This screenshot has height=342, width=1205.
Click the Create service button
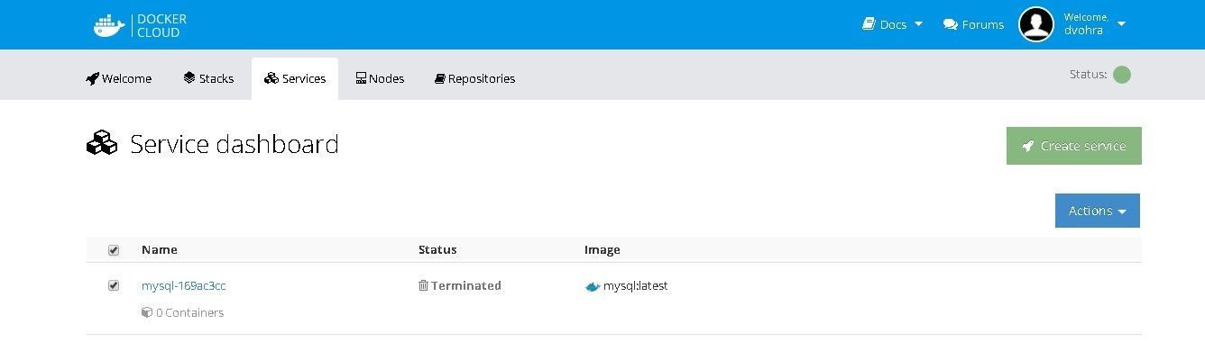pos(1074,146)
